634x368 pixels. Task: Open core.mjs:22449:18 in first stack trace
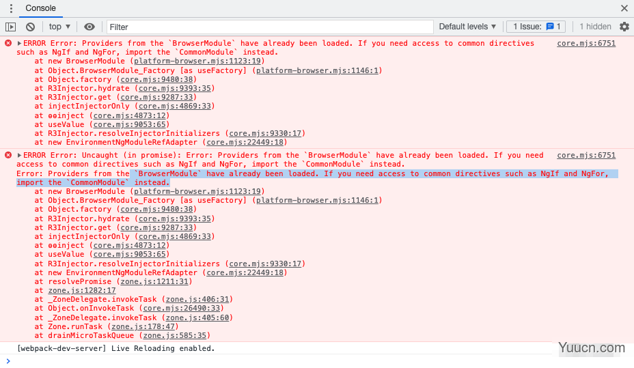(245, 142)
